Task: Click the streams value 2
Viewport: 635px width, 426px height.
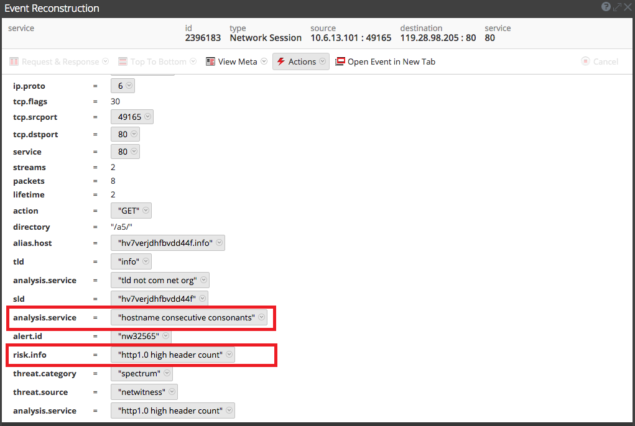Action: (x=113, y=167)
